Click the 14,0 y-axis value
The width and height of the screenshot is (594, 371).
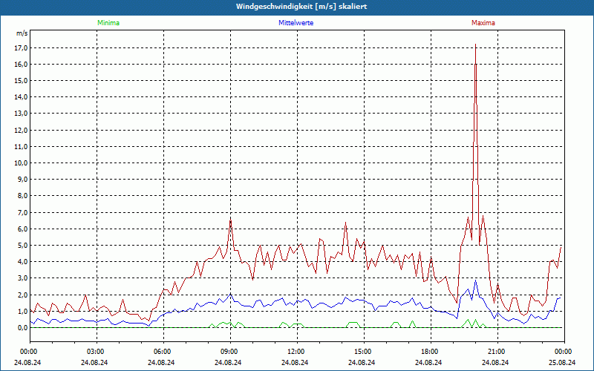[22, 97]
